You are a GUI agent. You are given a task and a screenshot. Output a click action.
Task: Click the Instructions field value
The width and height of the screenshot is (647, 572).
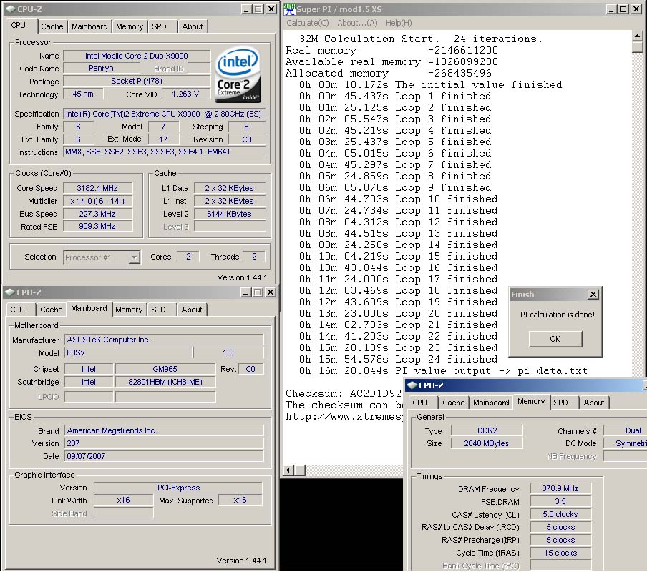click(x=164, y=152)
